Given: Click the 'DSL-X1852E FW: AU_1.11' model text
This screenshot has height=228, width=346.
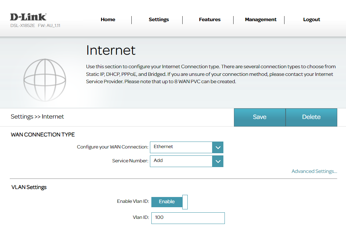Looking at the screenshot, I should pyautogui.click(x=35, y=26).
